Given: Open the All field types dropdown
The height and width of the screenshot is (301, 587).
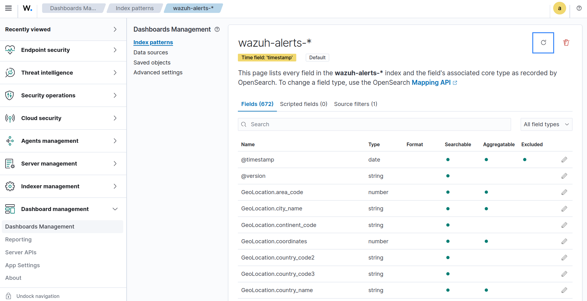Looking at the screenshot, I should (x=546, y=124).
